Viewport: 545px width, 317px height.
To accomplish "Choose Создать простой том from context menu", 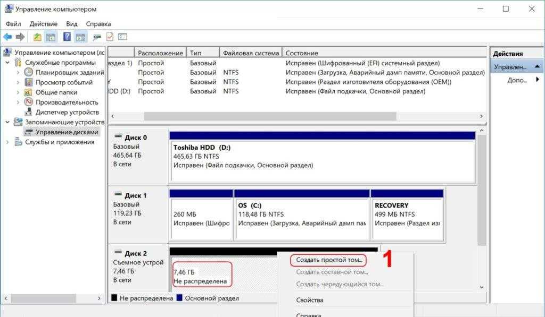I will pyautogui.click(x=329, y=260).
